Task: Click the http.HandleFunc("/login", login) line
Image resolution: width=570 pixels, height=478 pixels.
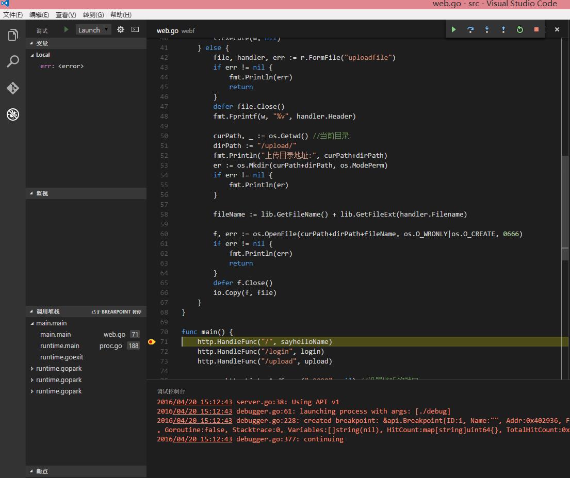Action: [x=260, y=352]
